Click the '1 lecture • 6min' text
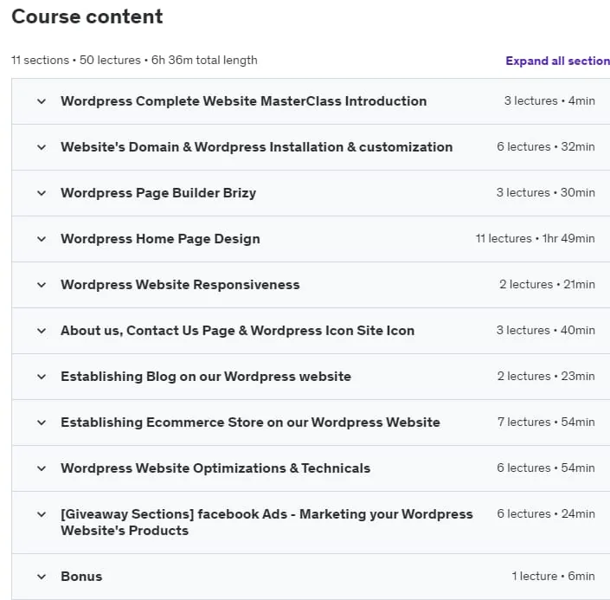610x600 pixels. click(553, 577)
